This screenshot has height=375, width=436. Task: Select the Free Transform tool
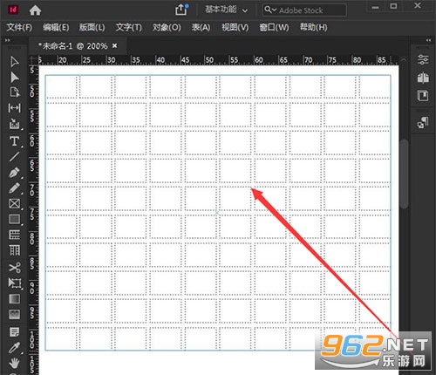(14, 283)
